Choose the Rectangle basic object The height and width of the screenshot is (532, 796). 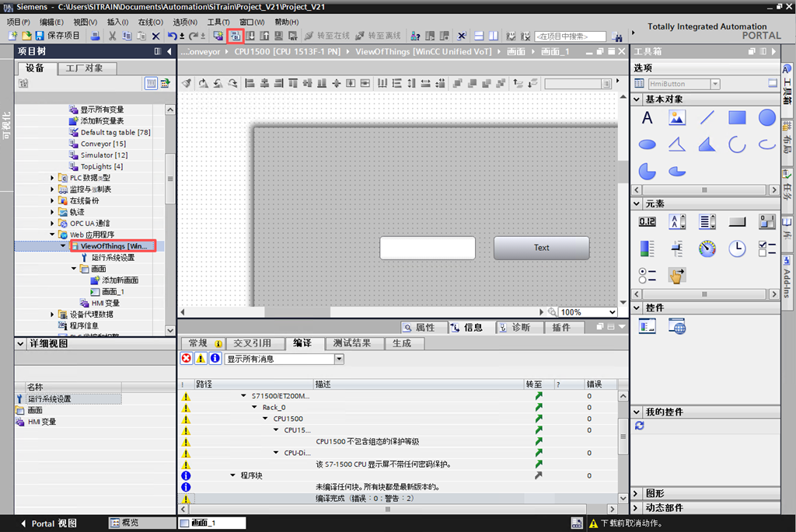(737, 118)
